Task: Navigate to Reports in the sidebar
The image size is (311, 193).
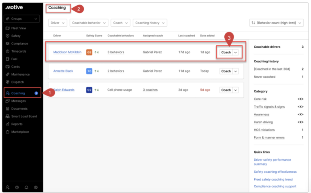Action: (x=17, y=124)
